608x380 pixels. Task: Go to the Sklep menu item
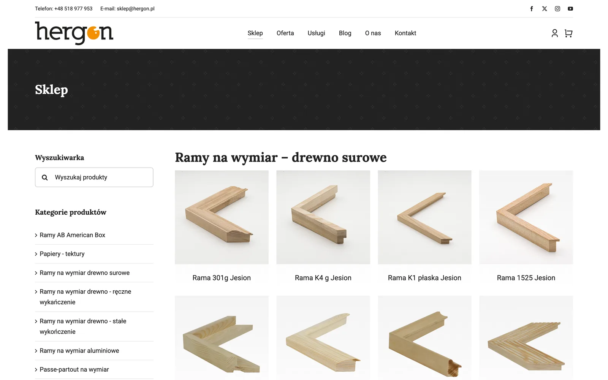pos(255,33)
